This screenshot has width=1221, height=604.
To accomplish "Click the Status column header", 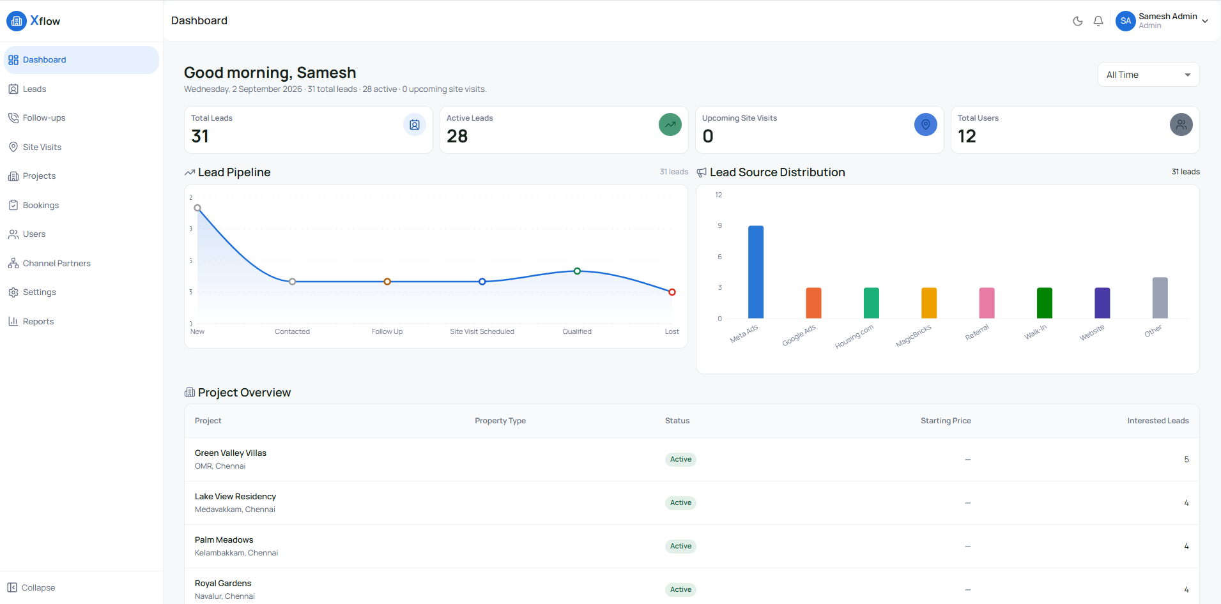I will (x=677, y=421).
